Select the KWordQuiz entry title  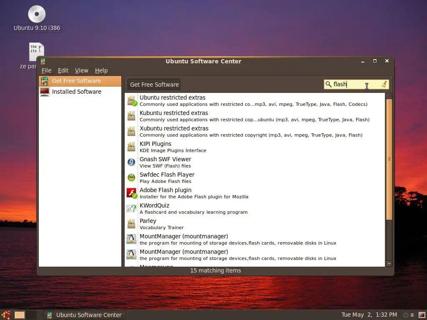click(154, 205)
